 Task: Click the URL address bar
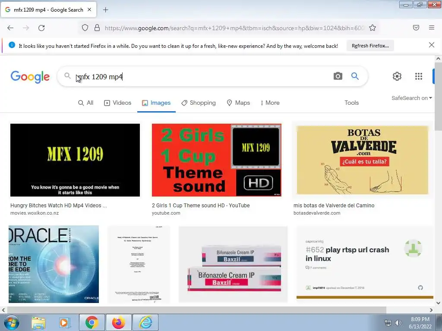[234, 28]
